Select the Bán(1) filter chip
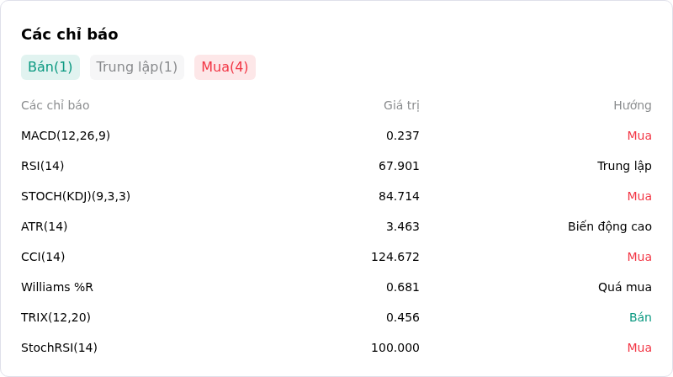The image size is (673, 377). tap(50, 67)
